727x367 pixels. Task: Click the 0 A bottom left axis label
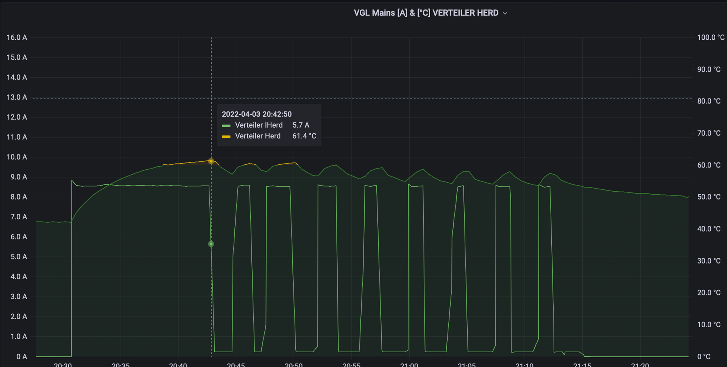pyautogui.click(x=22, y=357)
